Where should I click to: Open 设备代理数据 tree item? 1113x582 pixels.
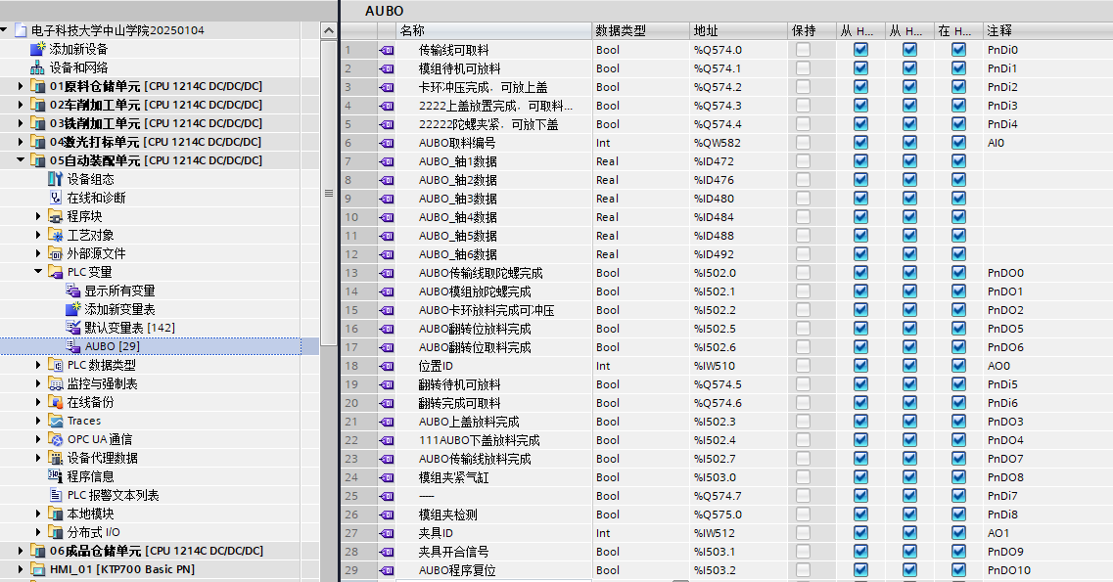click(102, 457)
